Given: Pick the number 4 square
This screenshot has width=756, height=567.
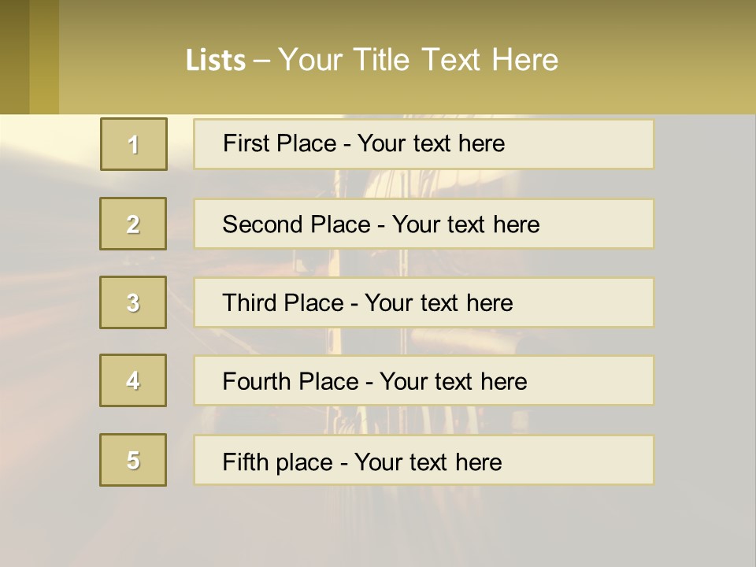Looking at the screenshot, I should coord(133,380).
